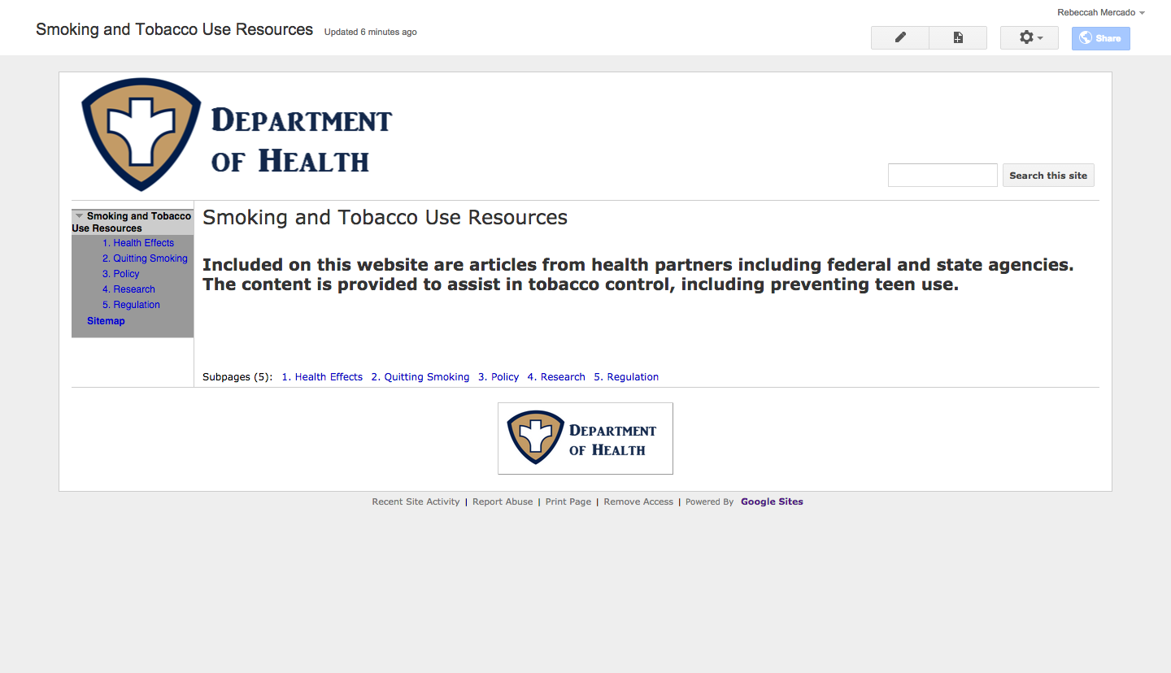Viewport: 1171px width, 673px height.
Task: Open the Sitemap sidebar link
Action: (106, 321)
